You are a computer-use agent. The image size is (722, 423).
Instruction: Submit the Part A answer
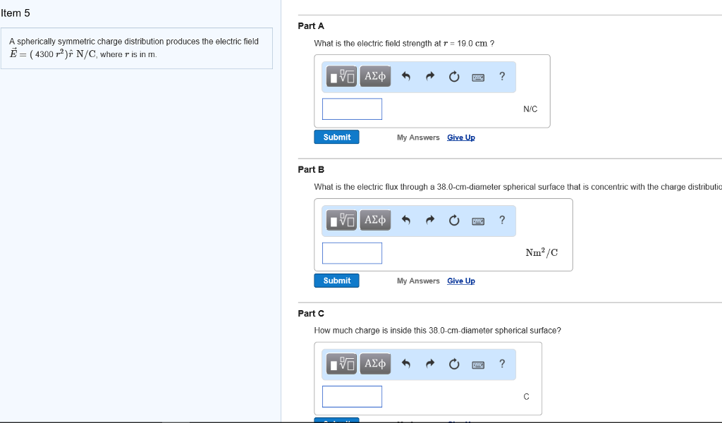336,137
